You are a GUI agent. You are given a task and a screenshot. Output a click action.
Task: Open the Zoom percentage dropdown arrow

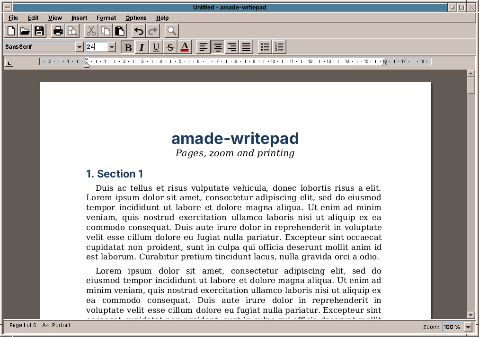(x=468, y=327)
